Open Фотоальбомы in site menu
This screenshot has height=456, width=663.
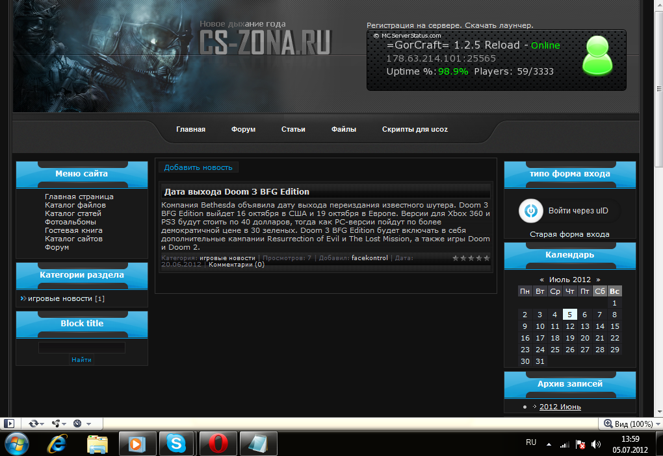[70, 222]
